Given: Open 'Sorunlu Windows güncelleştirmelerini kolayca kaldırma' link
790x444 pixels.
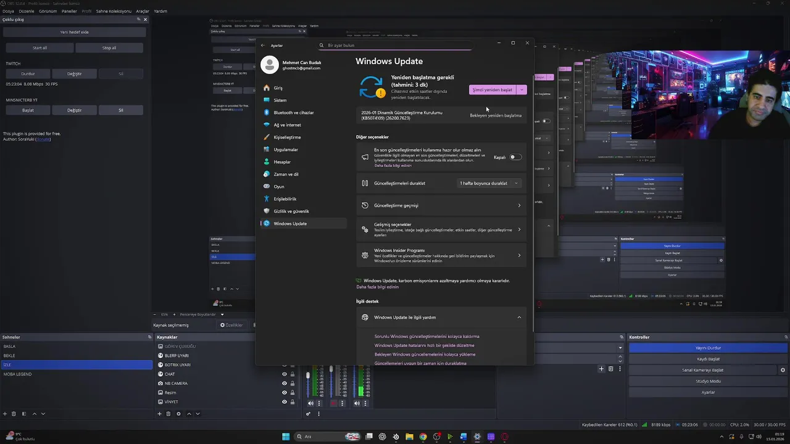Looking at the screenshot, I should point(426,337).
